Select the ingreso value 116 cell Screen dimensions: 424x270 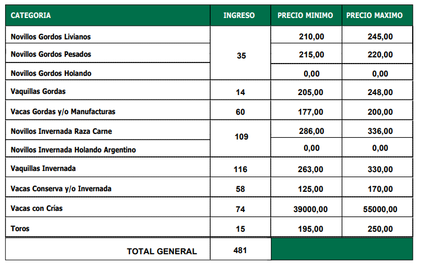click(x=240, y=169)
